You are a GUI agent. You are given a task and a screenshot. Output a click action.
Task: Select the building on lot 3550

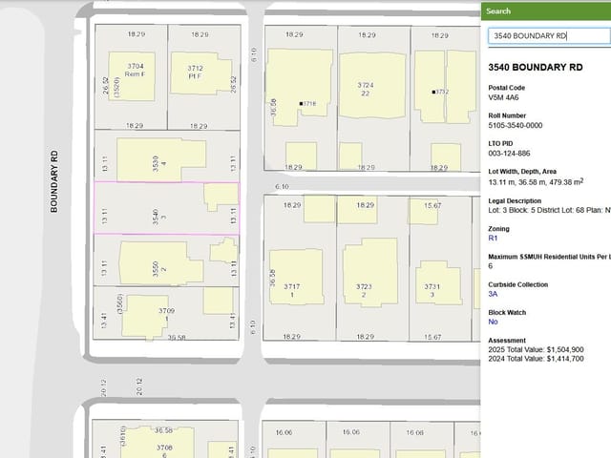[x=161, y=263]
